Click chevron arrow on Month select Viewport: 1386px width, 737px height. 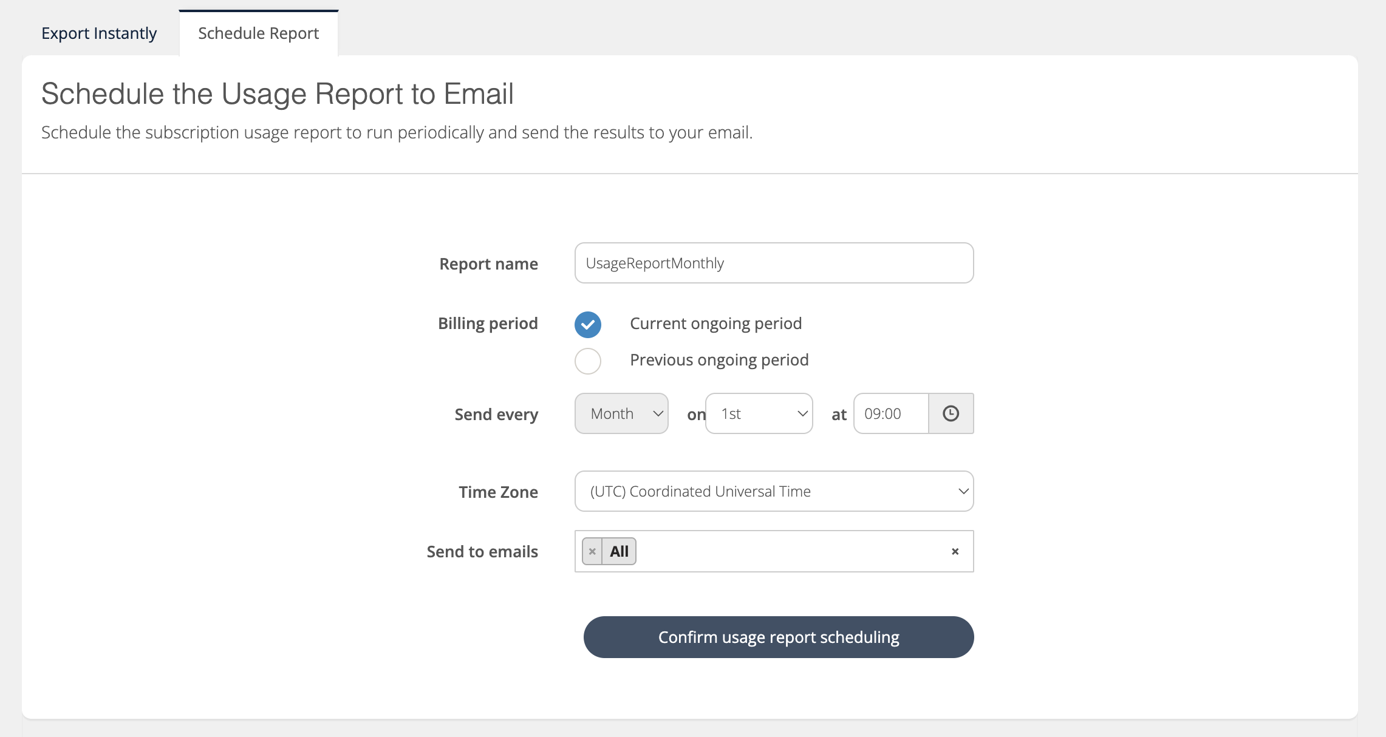coord(657,413)
